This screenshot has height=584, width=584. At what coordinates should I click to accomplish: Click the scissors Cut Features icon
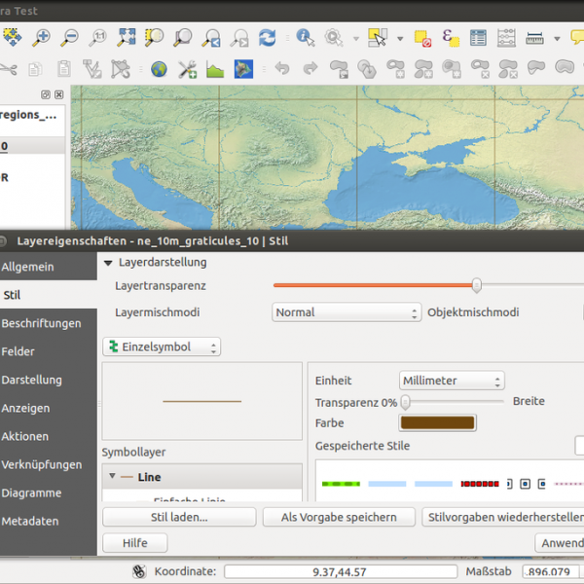[x=8, y=69]
